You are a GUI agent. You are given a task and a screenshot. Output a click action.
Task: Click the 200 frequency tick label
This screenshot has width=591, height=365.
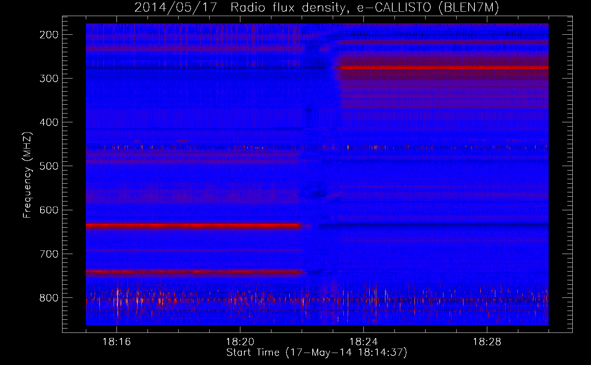[x=49, y=35]
